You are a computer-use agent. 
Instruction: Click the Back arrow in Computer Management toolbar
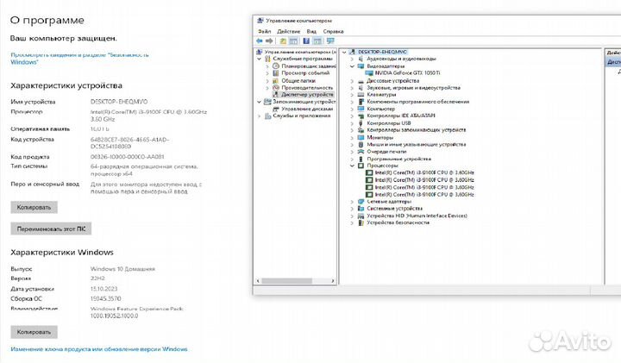[x=260, y=41]
